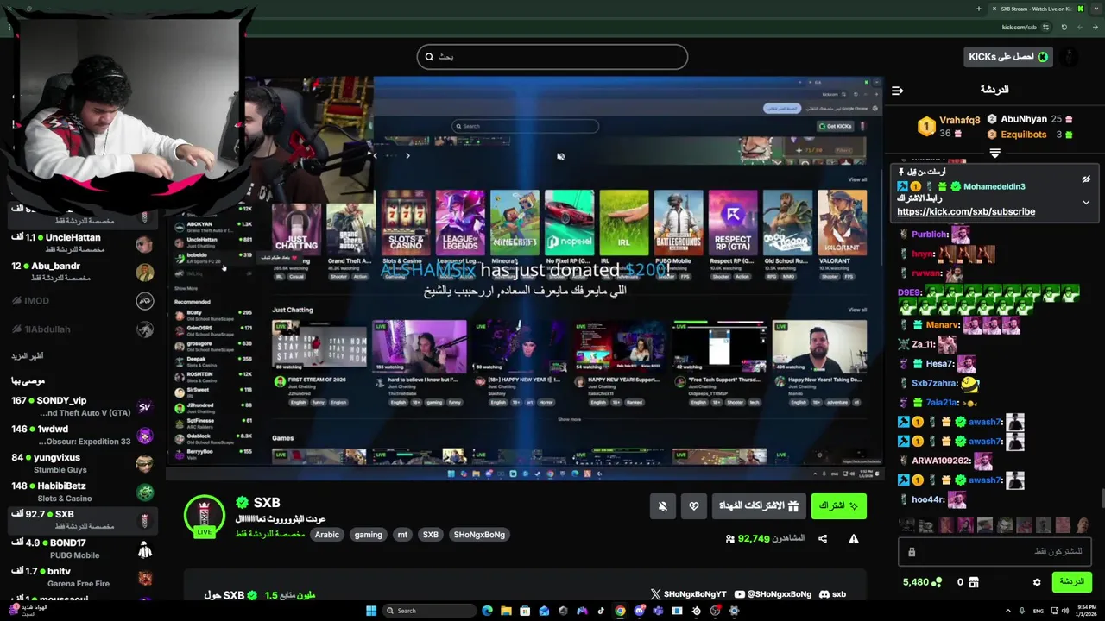Open the bnltv Garena Free Fire channel
The height and width of the screenshot is (621, 1105).
[82, 577]
